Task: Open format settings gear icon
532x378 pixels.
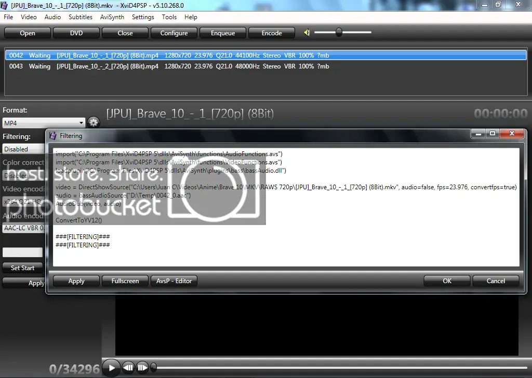Action: pyautogui.click(x=94, y=122)
